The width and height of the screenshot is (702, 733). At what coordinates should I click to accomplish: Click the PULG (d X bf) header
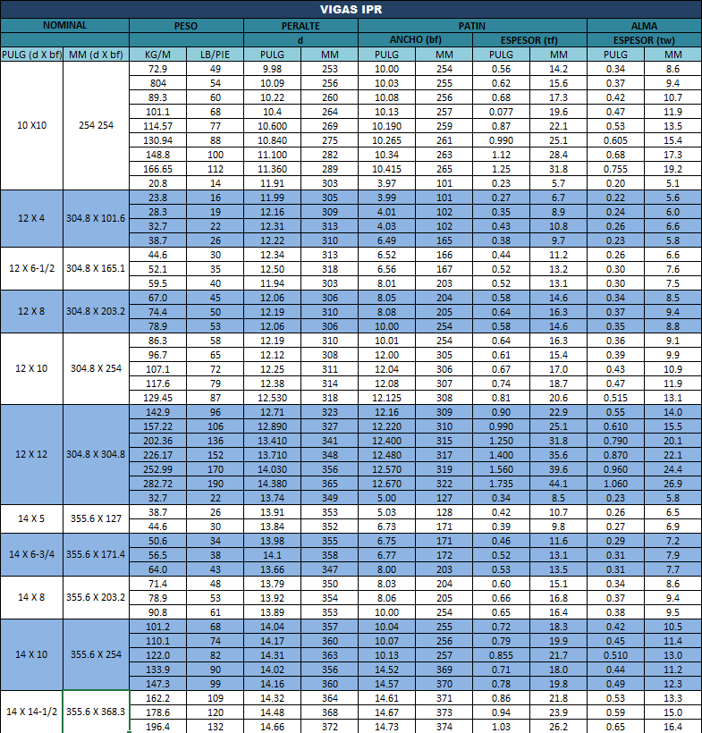pyautogui.click(x=31, y=55)
